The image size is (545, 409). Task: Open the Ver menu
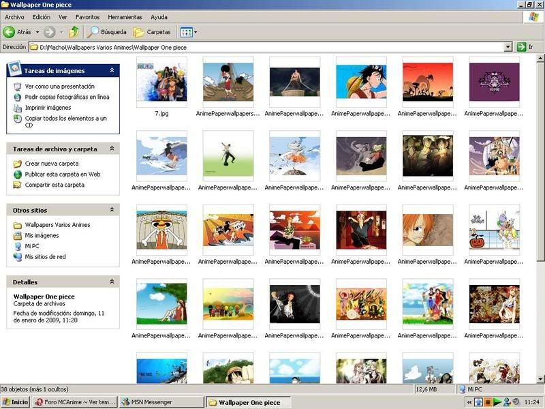click(63, 16)
